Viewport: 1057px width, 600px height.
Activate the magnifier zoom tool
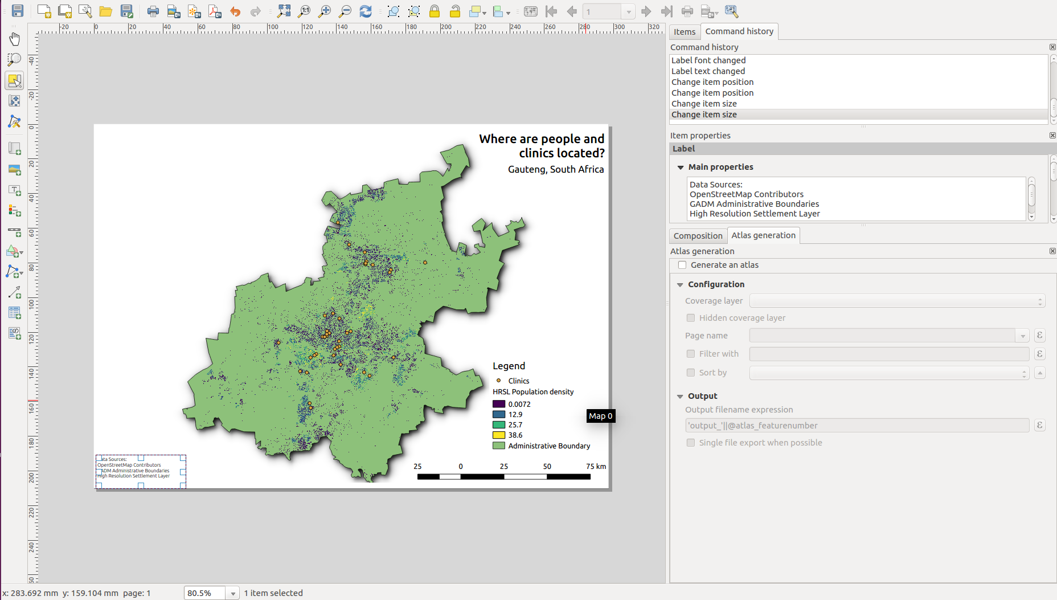[x=14, y=59]
